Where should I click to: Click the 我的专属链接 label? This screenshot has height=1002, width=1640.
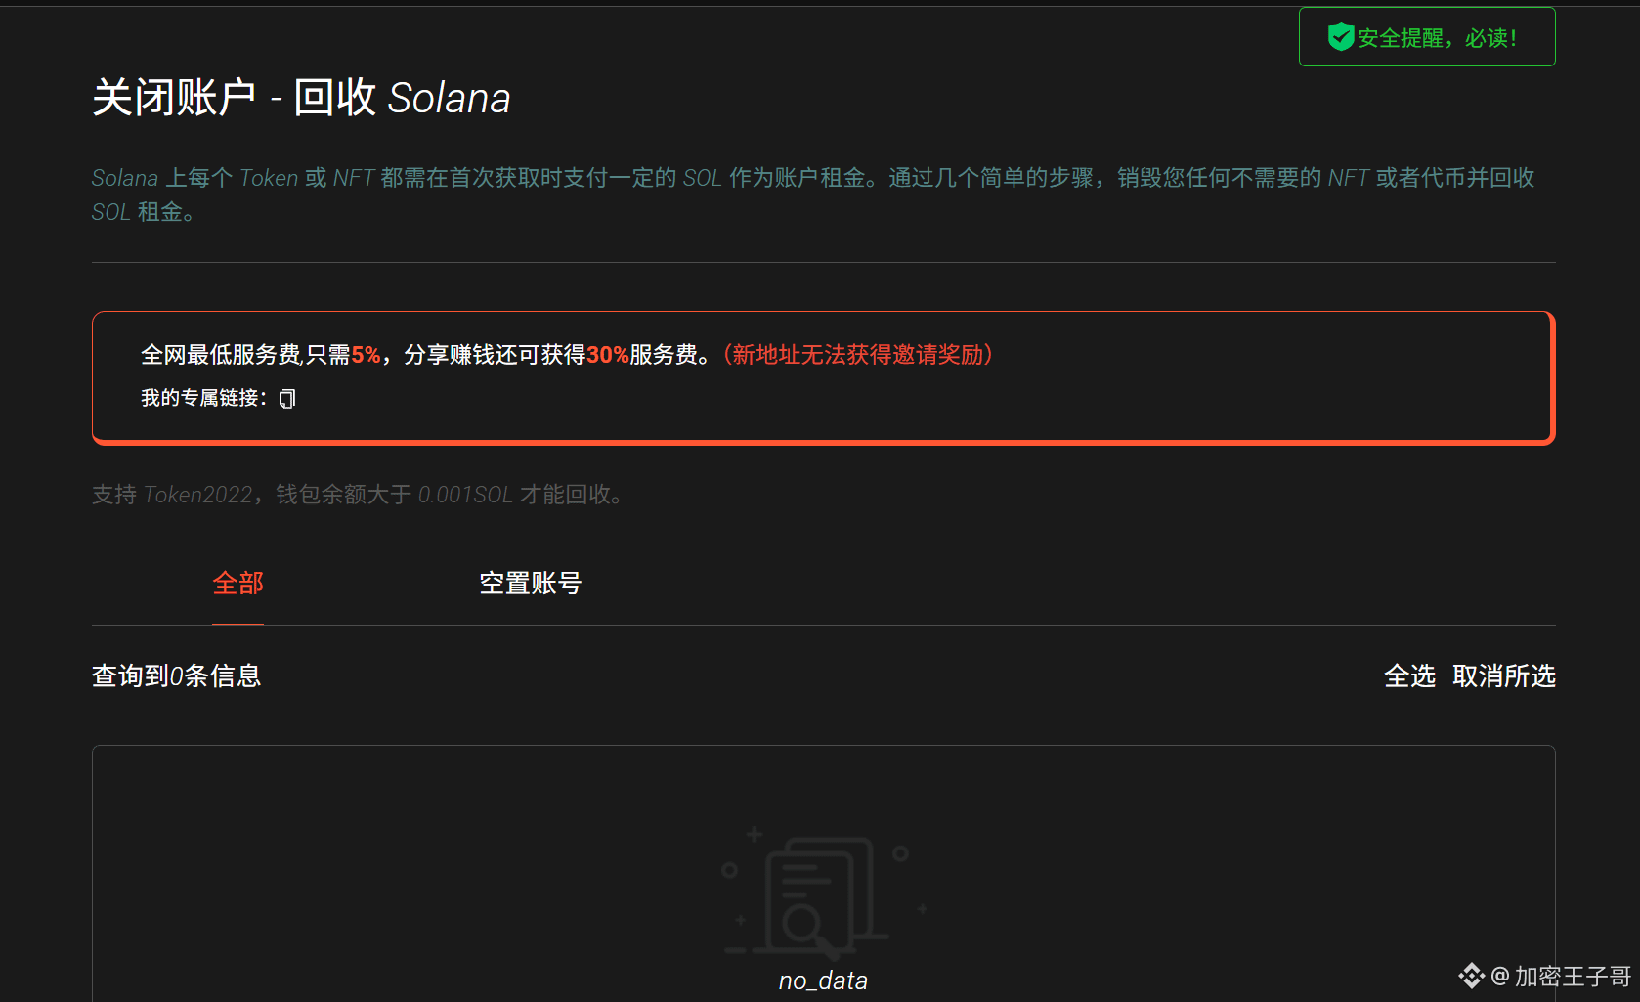[203, 398]
